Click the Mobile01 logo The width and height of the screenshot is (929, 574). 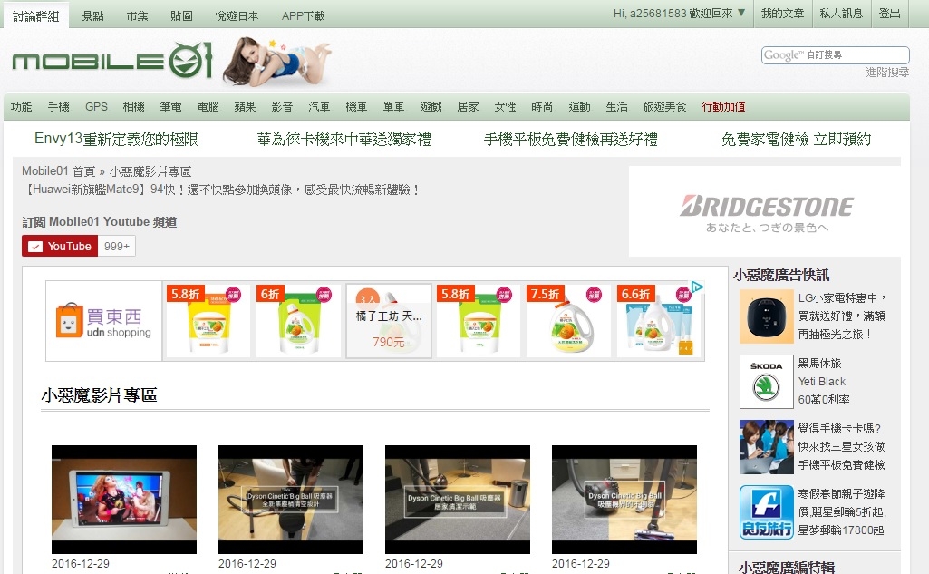pos(112,60)
